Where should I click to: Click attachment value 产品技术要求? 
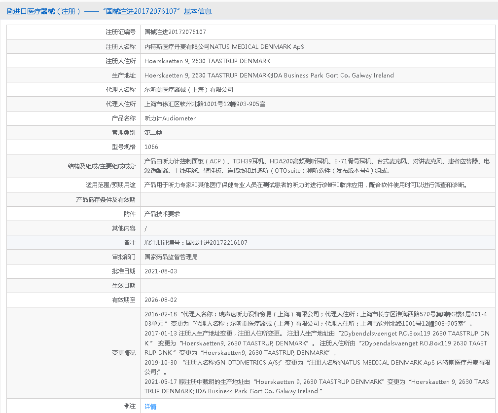(x=162, y=214)
